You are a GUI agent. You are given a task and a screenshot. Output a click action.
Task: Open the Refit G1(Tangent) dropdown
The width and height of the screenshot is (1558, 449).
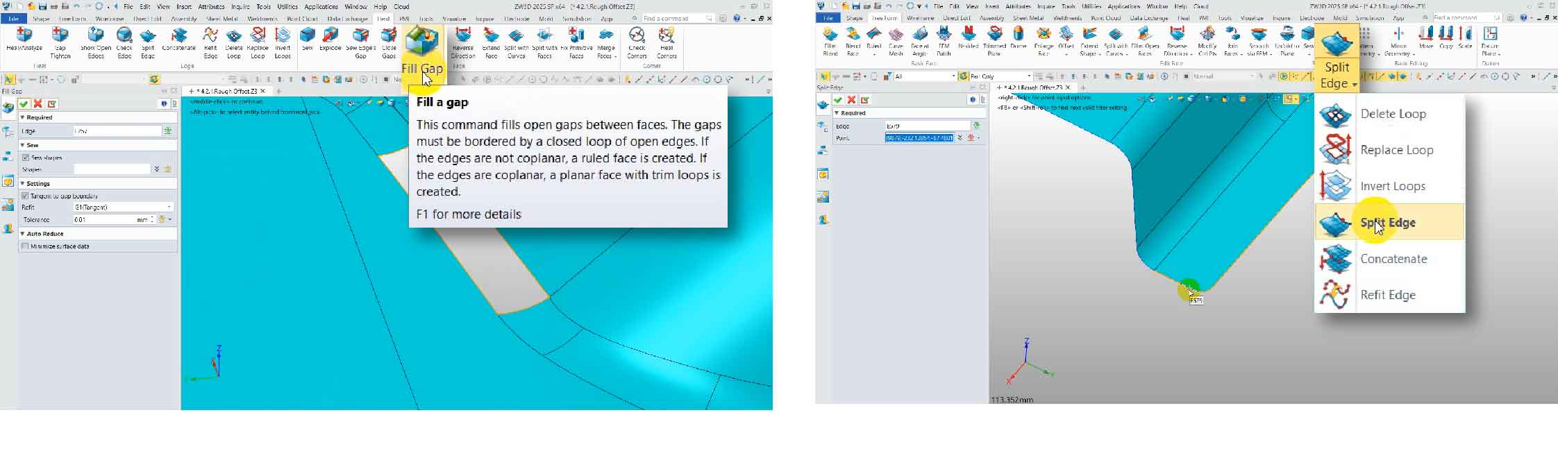[122, 207]
